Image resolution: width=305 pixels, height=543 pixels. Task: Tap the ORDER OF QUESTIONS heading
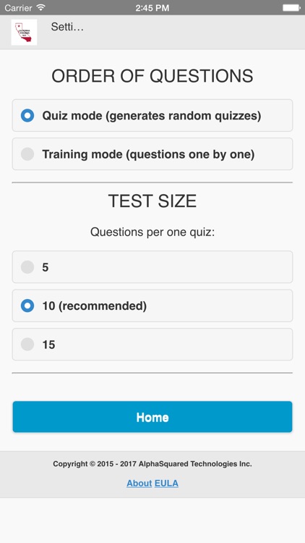tap(152, 76)
